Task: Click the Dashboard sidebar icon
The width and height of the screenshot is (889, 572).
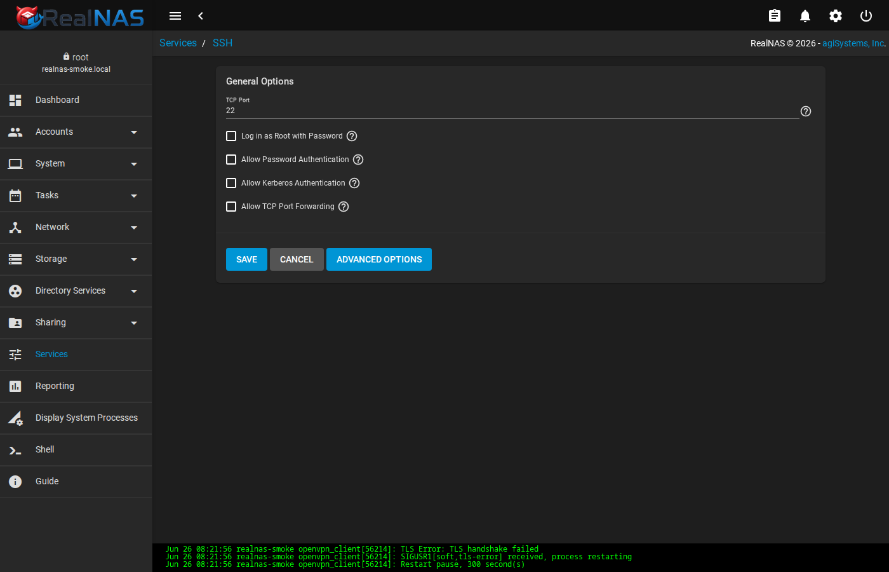Action: [x=15, y=100]
